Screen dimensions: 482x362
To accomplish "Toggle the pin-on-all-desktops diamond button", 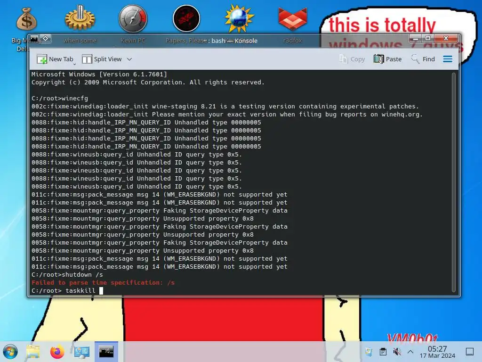I will [x=46, y=39].
